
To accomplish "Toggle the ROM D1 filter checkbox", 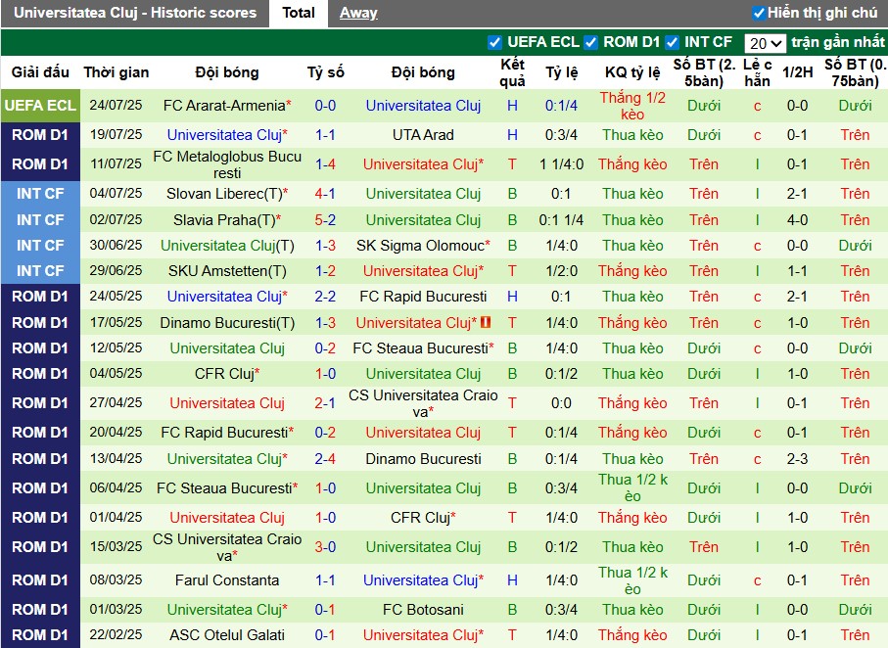I will [590, 42].
